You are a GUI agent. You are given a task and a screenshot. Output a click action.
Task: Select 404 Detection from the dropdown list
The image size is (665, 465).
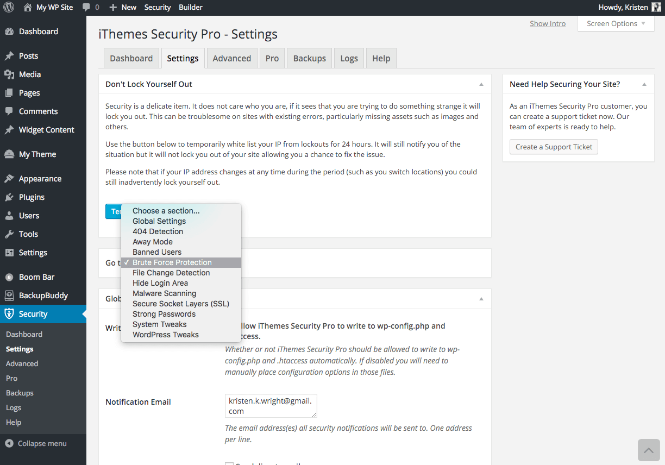[x=181, y=231]
